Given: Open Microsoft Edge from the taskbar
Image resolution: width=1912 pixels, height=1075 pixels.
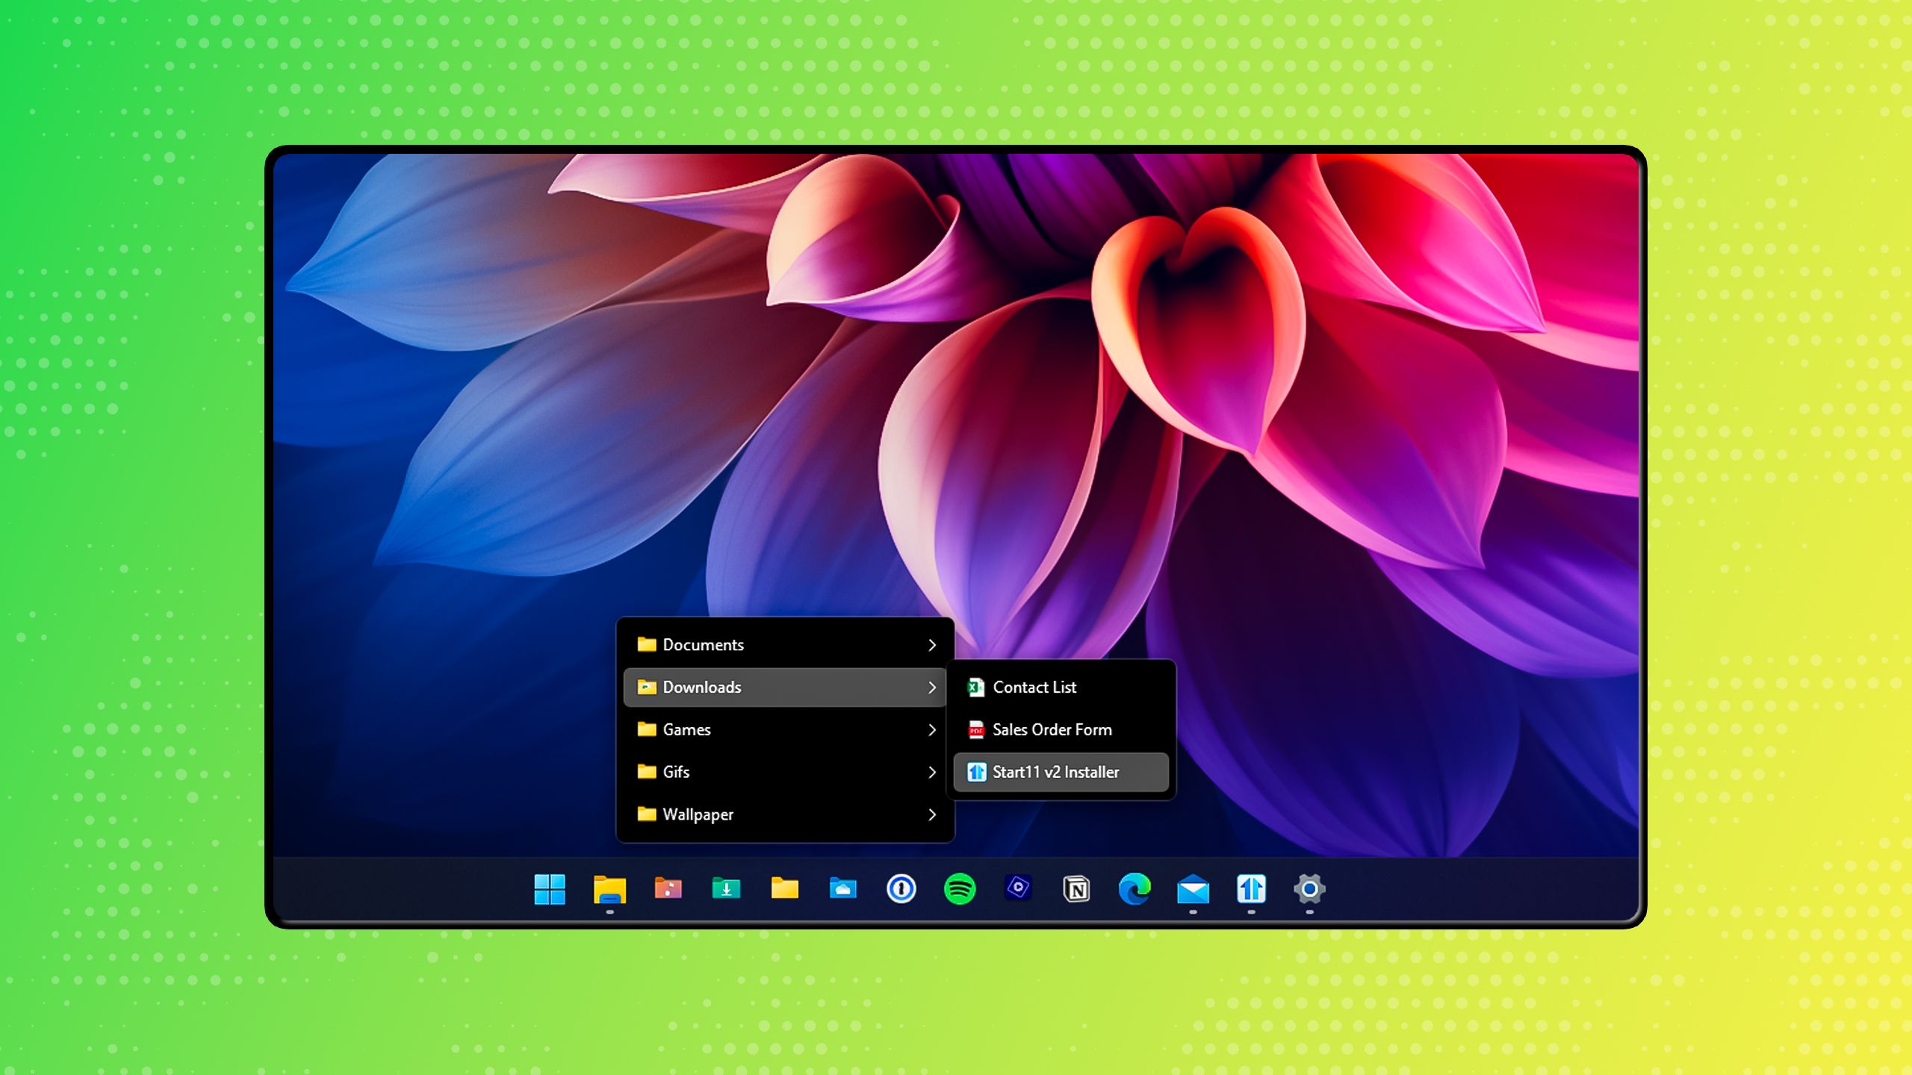Looking at the screenshot, I should pos(1135,889).
